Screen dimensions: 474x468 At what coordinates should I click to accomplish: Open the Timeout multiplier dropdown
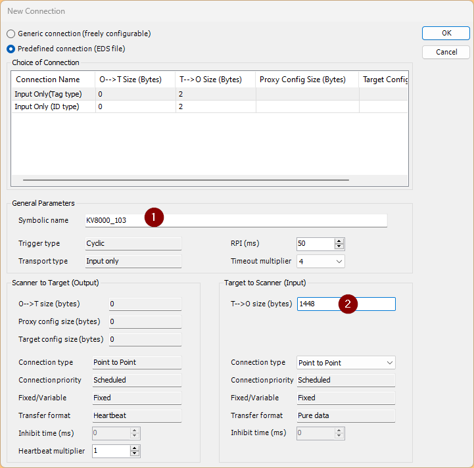(x=339, y=262)
